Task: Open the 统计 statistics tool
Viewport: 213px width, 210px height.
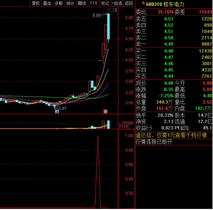Action: pyautogui.click(x=70, y=3)
